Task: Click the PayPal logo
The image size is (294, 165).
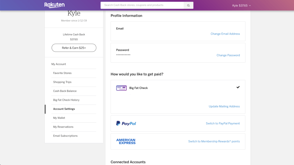Action: [x=126, y=123]
